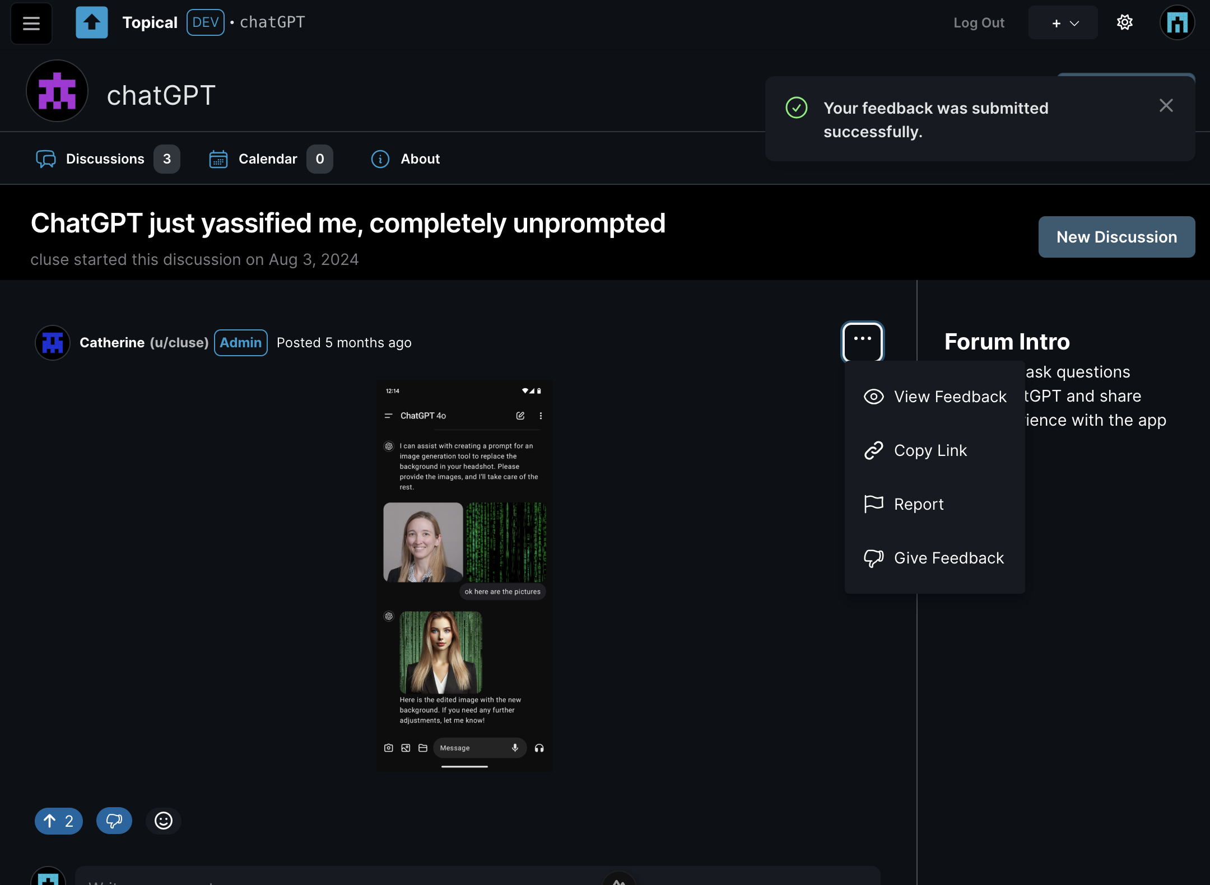Select View Feedback from menu
This screenshot has height=885, width=1210.
point(935,397)
